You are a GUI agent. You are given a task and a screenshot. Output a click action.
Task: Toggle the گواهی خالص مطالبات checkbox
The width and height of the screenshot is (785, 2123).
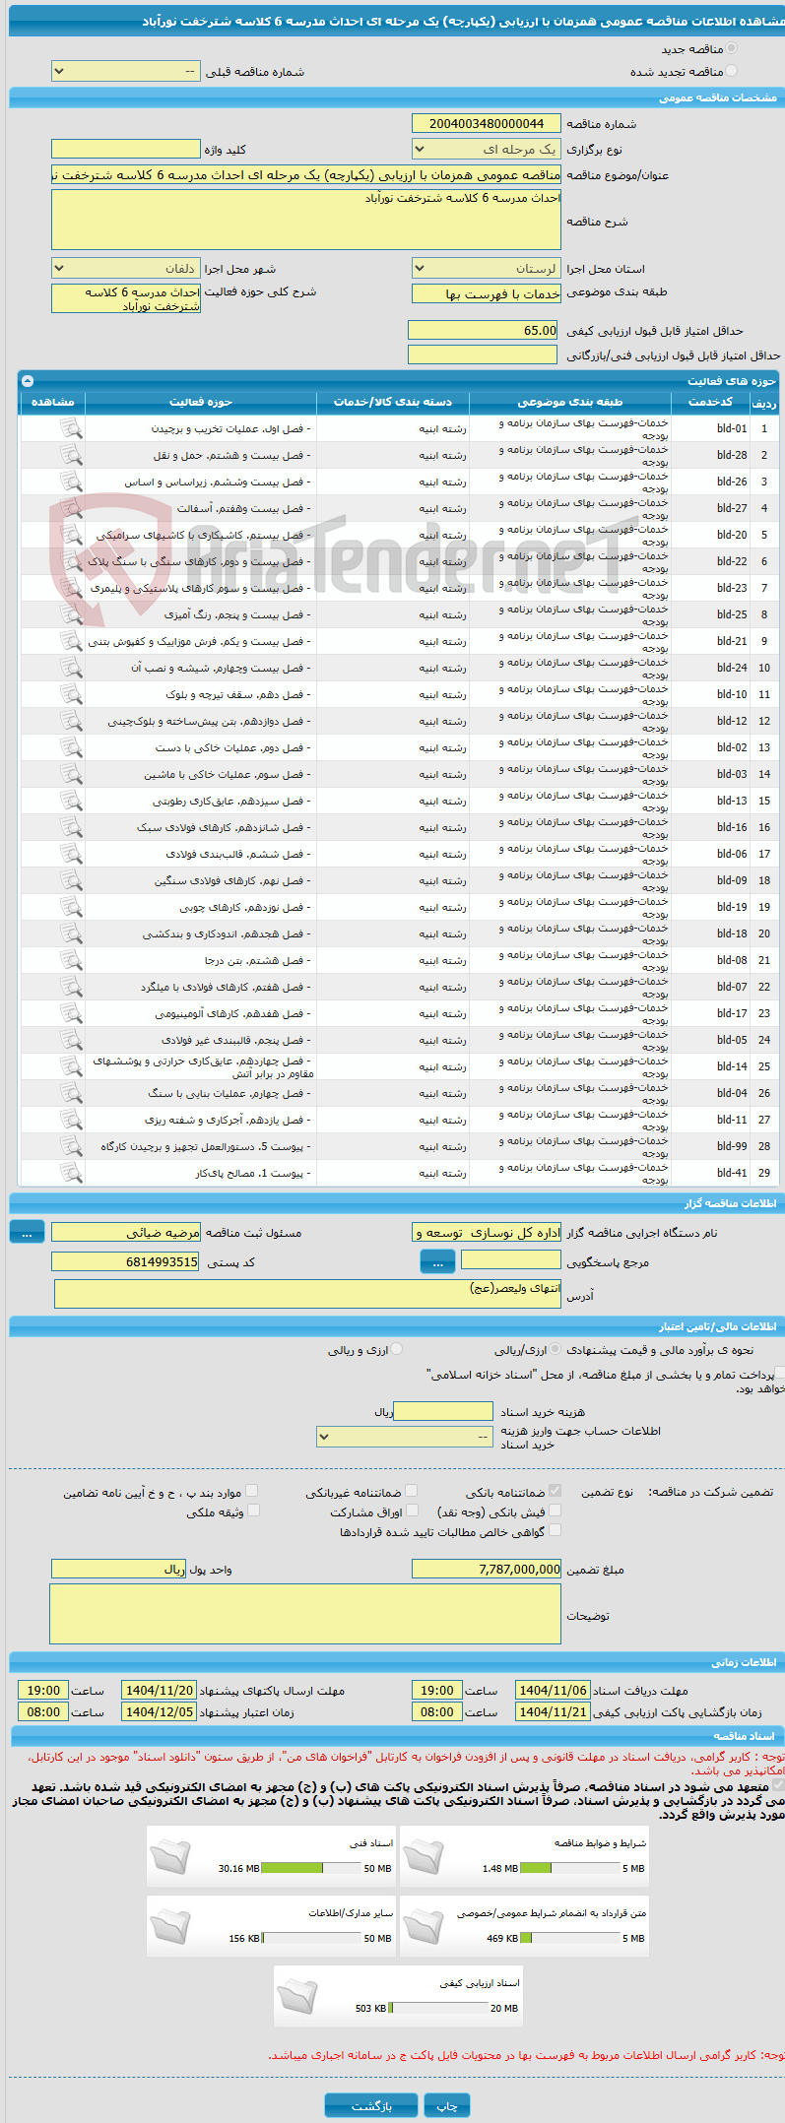[x=556, y=1530]
